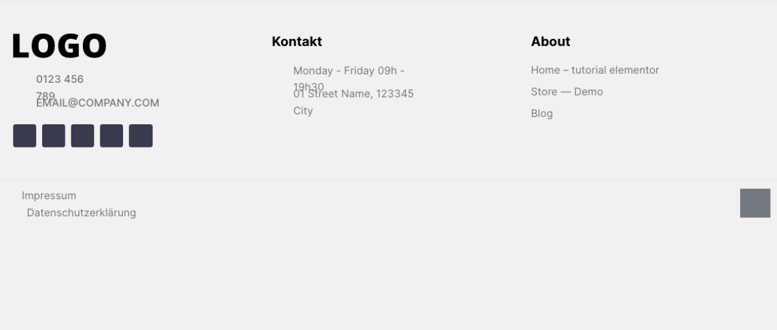The width and height of the screenshot is (777, 330).
Task: Visit the Blog link
Action: pos(542,113)
